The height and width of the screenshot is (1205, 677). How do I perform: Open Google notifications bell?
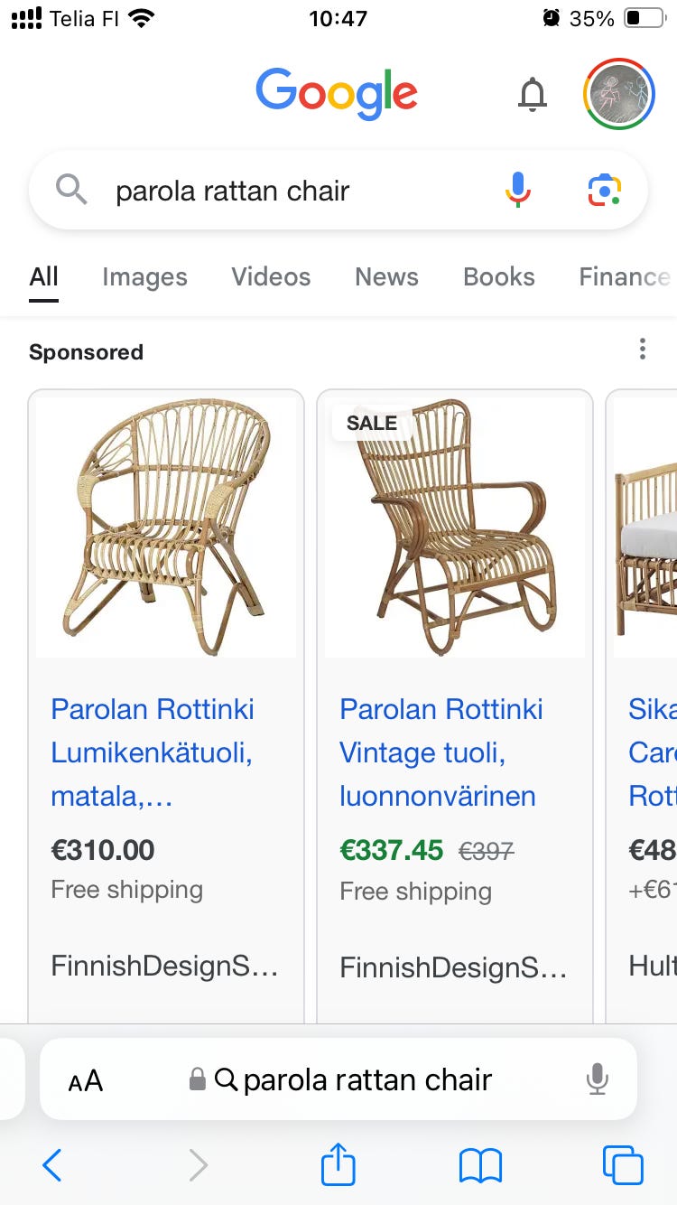(533, 94)
